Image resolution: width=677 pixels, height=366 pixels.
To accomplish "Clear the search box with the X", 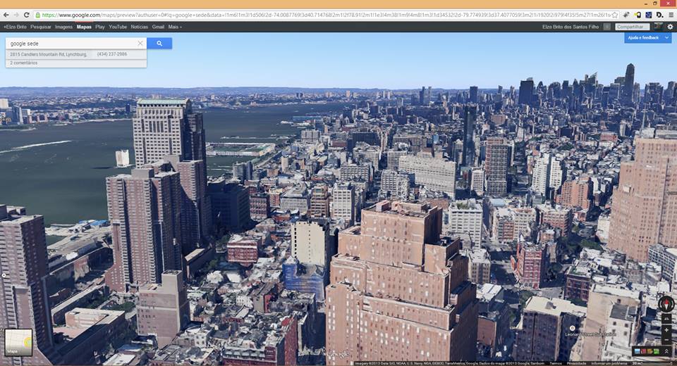I will click(140, 44).
